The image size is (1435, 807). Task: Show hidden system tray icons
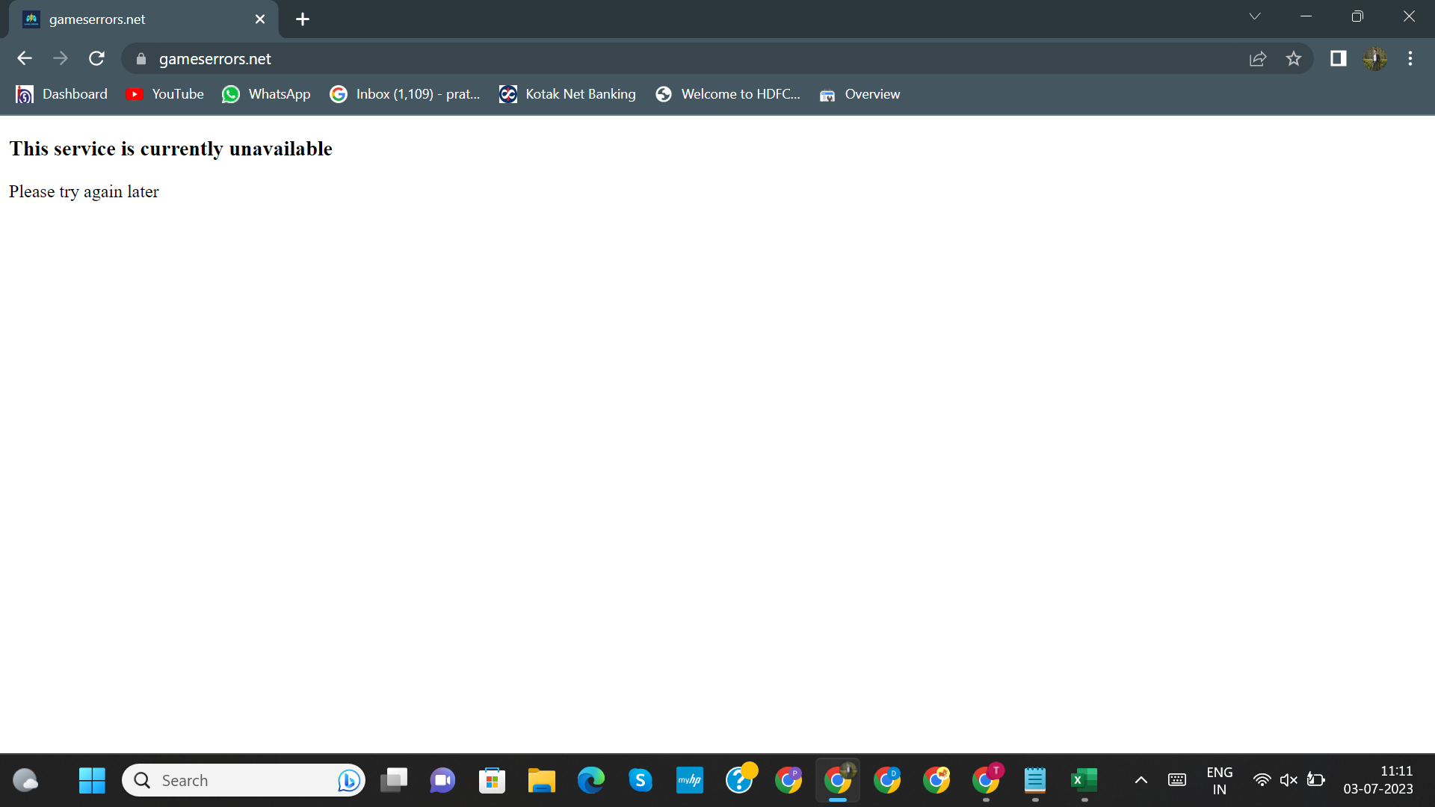1141,780
